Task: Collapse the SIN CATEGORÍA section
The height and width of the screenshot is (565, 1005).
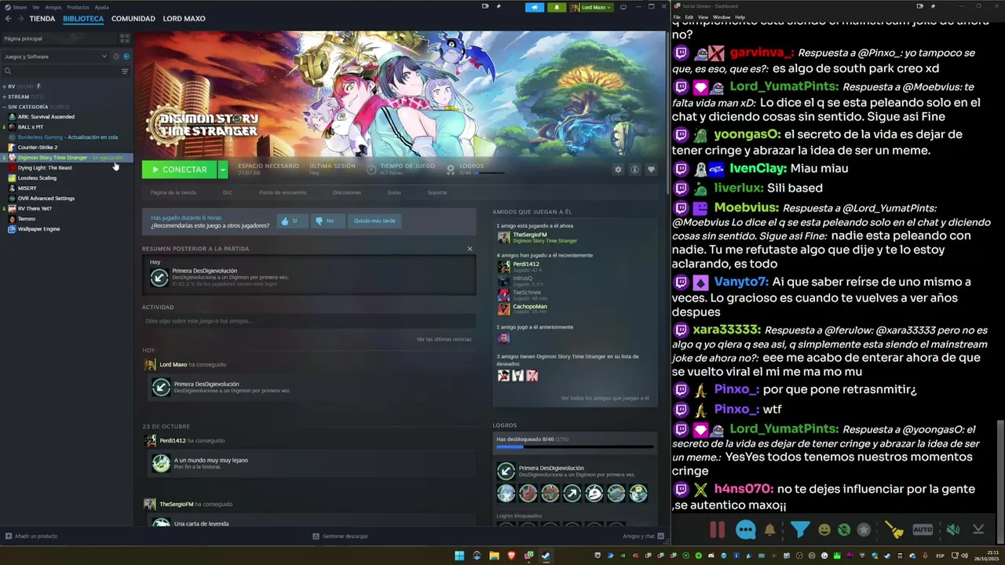Action: tap(4, 107)
